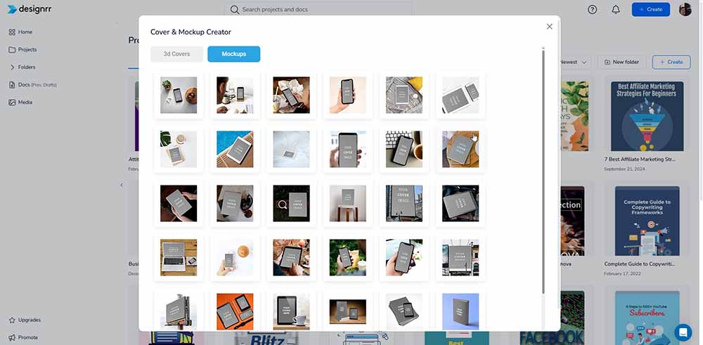Open the Newest sort dropdown
The width and height of the screenshot is (703, 345).
coord(574,62)
